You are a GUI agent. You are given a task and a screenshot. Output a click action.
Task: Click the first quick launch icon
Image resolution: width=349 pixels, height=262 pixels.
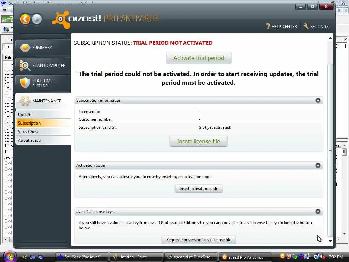[x=25, y=257]
